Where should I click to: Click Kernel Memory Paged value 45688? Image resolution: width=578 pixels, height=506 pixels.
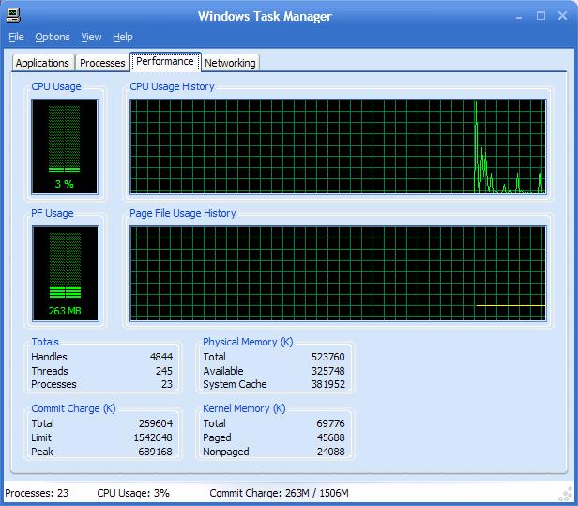pos(330,437)
